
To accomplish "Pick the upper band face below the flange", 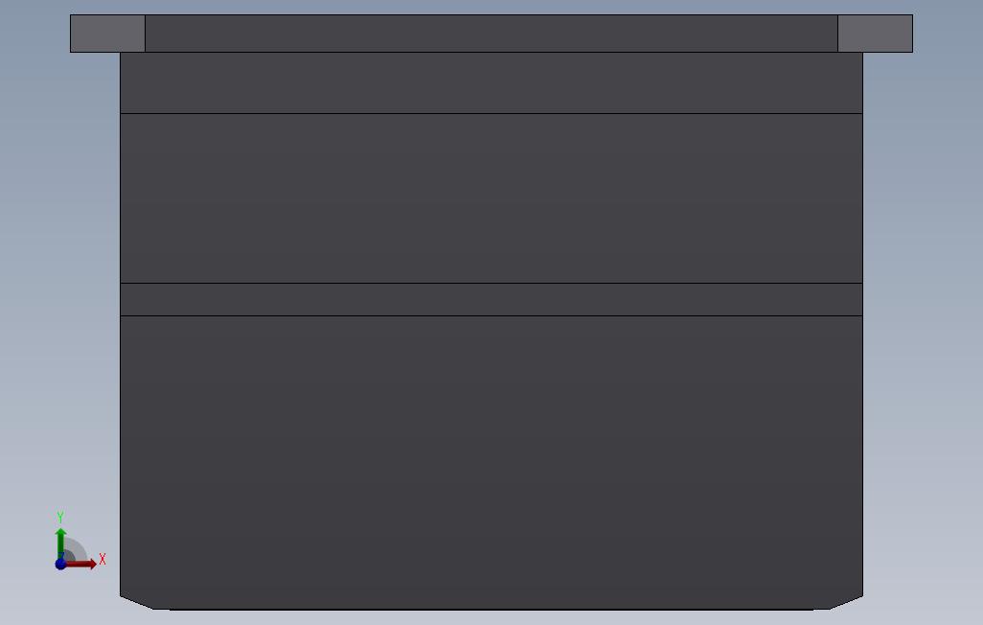I will [x=491, y=82].
